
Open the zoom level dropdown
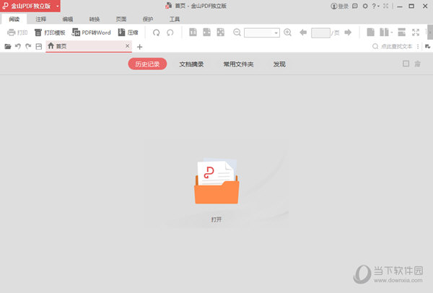(x=276, y=33)
